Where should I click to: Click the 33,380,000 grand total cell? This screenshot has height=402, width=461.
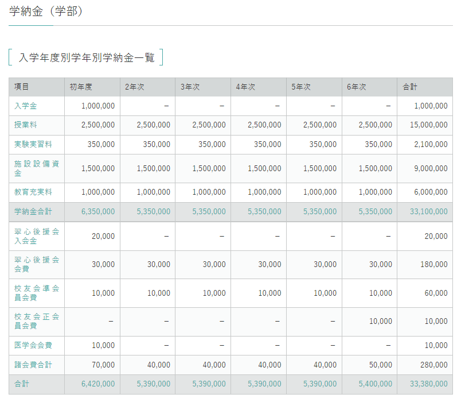(429, 384)
